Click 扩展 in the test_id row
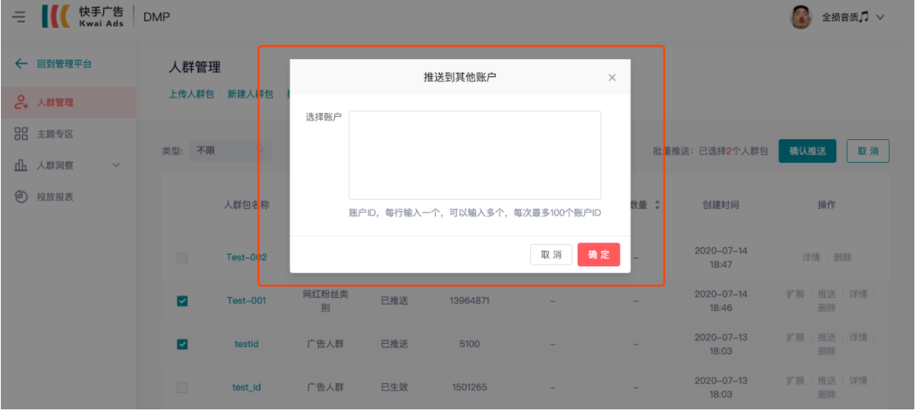This screenshot has width=916, height=411. 795,381
